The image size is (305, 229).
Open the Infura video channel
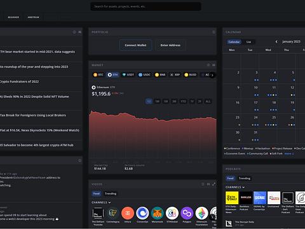pos(128,215)
